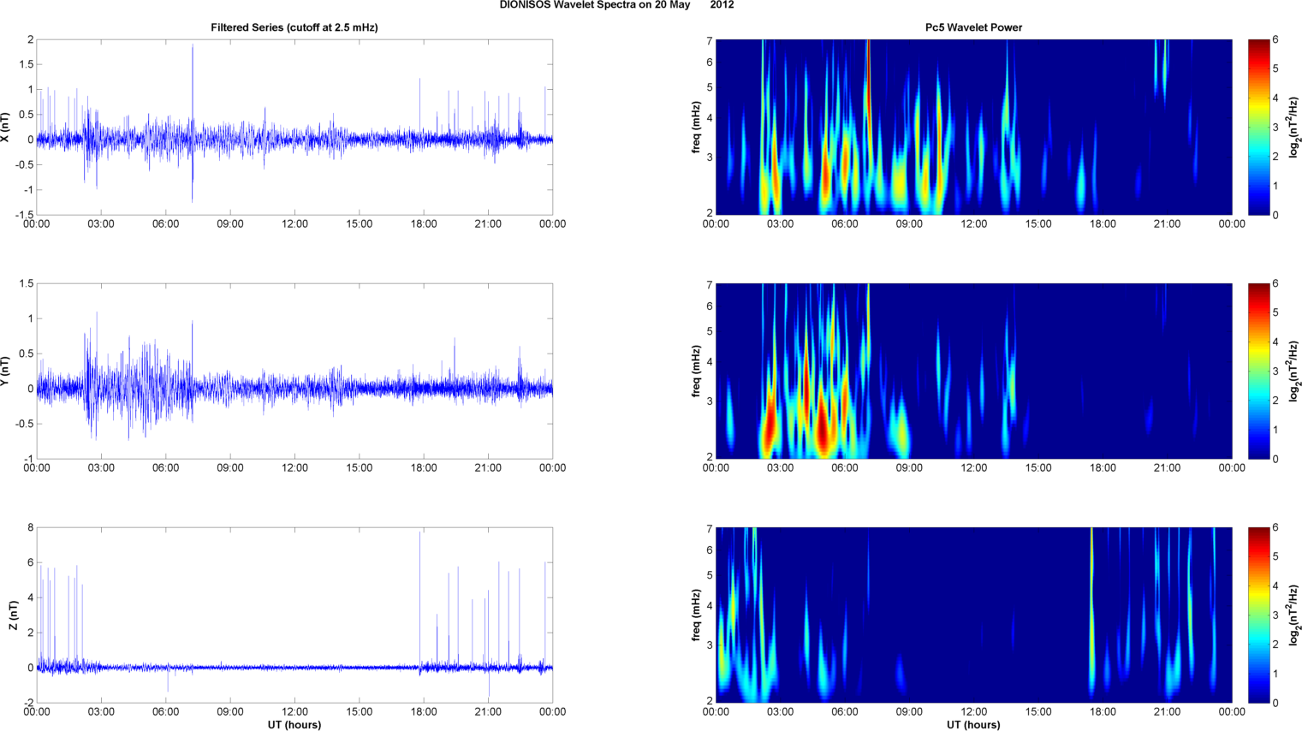Select the 'Z (nT)' axis label
Screen dimensions: 1302x731
(14, 615)
